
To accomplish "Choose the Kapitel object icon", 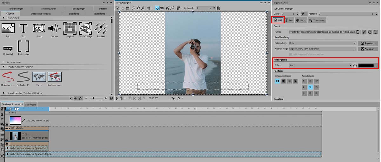I will click(70, 29).
